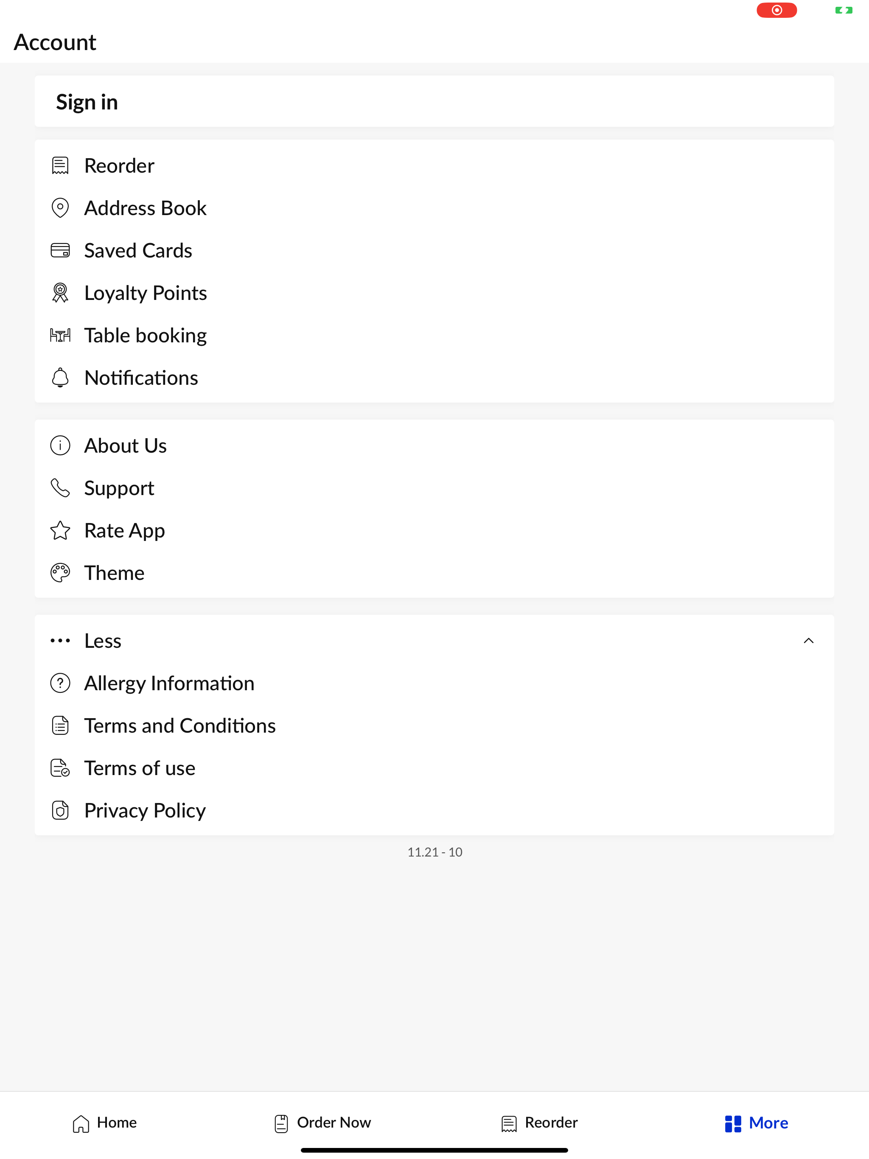Tap the Table booking furniture icon
The image size is (869, 1159).
[60, 335]
